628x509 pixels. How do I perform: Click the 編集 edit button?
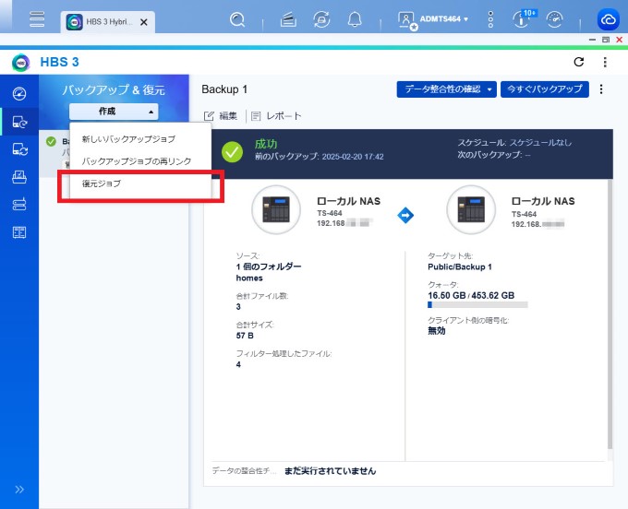click(x=221, y=116)
